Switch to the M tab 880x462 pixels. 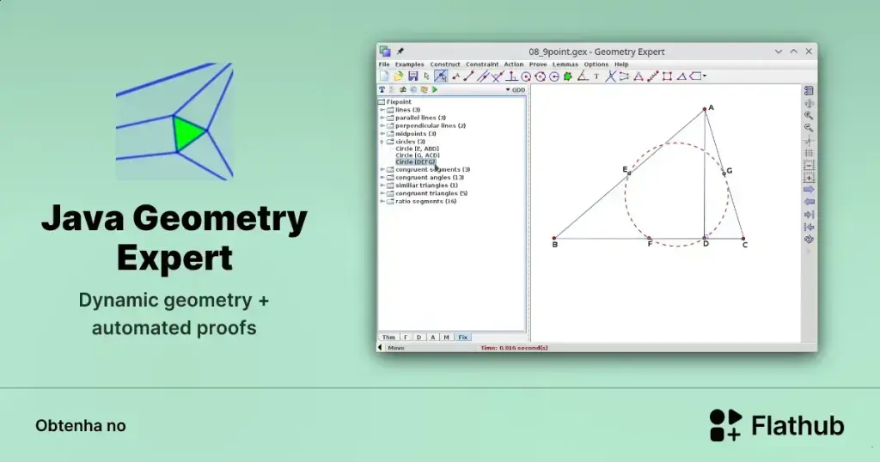tap(447, 337)
